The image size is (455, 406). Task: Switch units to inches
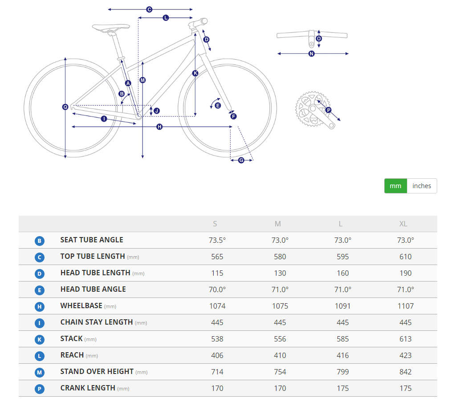[422, 186]
